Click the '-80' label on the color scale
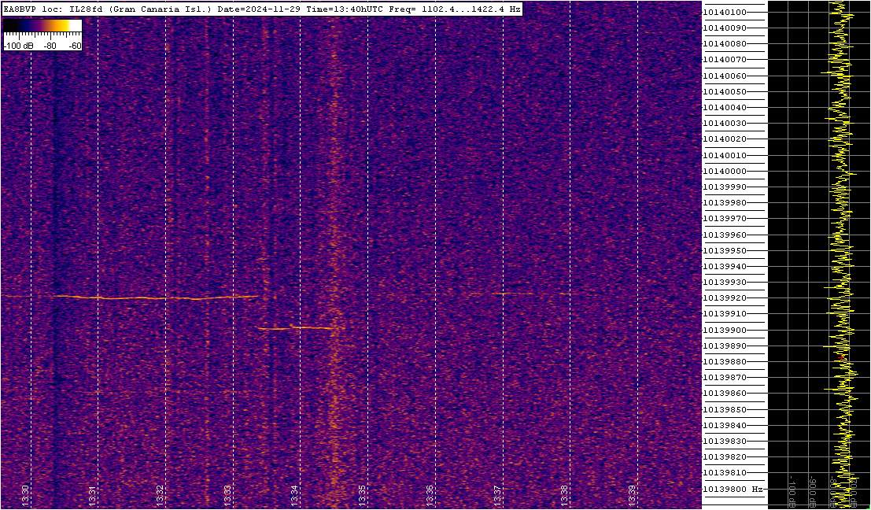Screen dimensions: 871x510 point(50,46)
